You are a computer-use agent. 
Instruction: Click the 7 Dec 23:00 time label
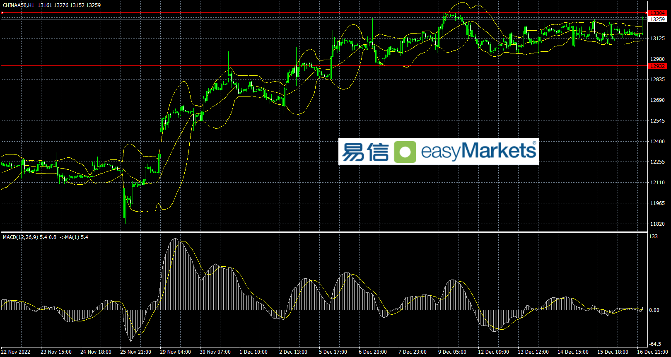coord(413,352)
